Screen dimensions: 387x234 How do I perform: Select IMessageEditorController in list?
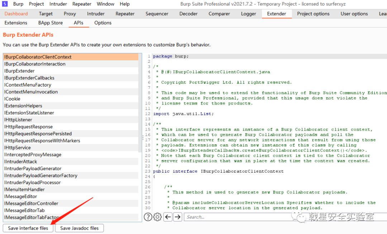[71, 203]
